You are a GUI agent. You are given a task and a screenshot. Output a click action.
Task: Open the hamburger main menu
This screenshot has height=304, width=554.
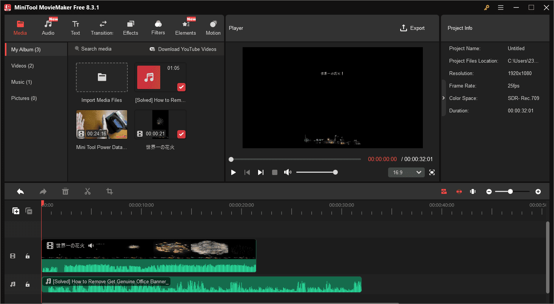(501, 8)
